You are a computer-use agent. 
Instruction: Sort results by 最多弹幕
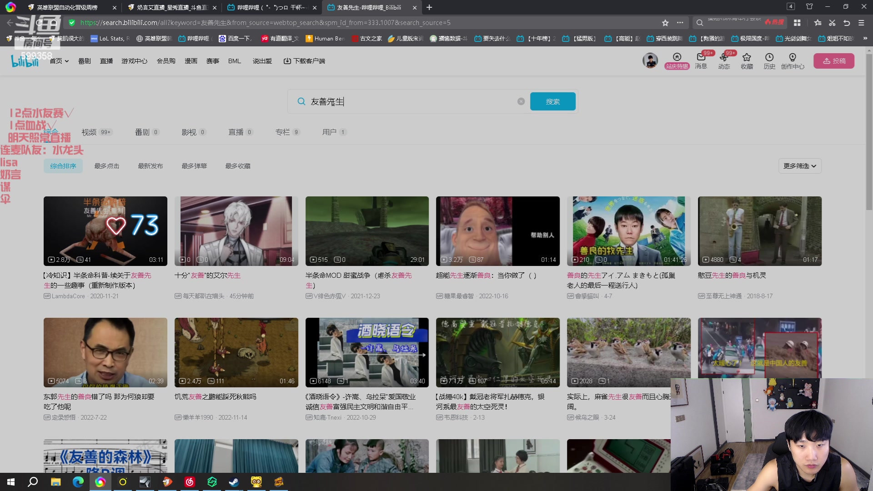(x=194, y=166)
